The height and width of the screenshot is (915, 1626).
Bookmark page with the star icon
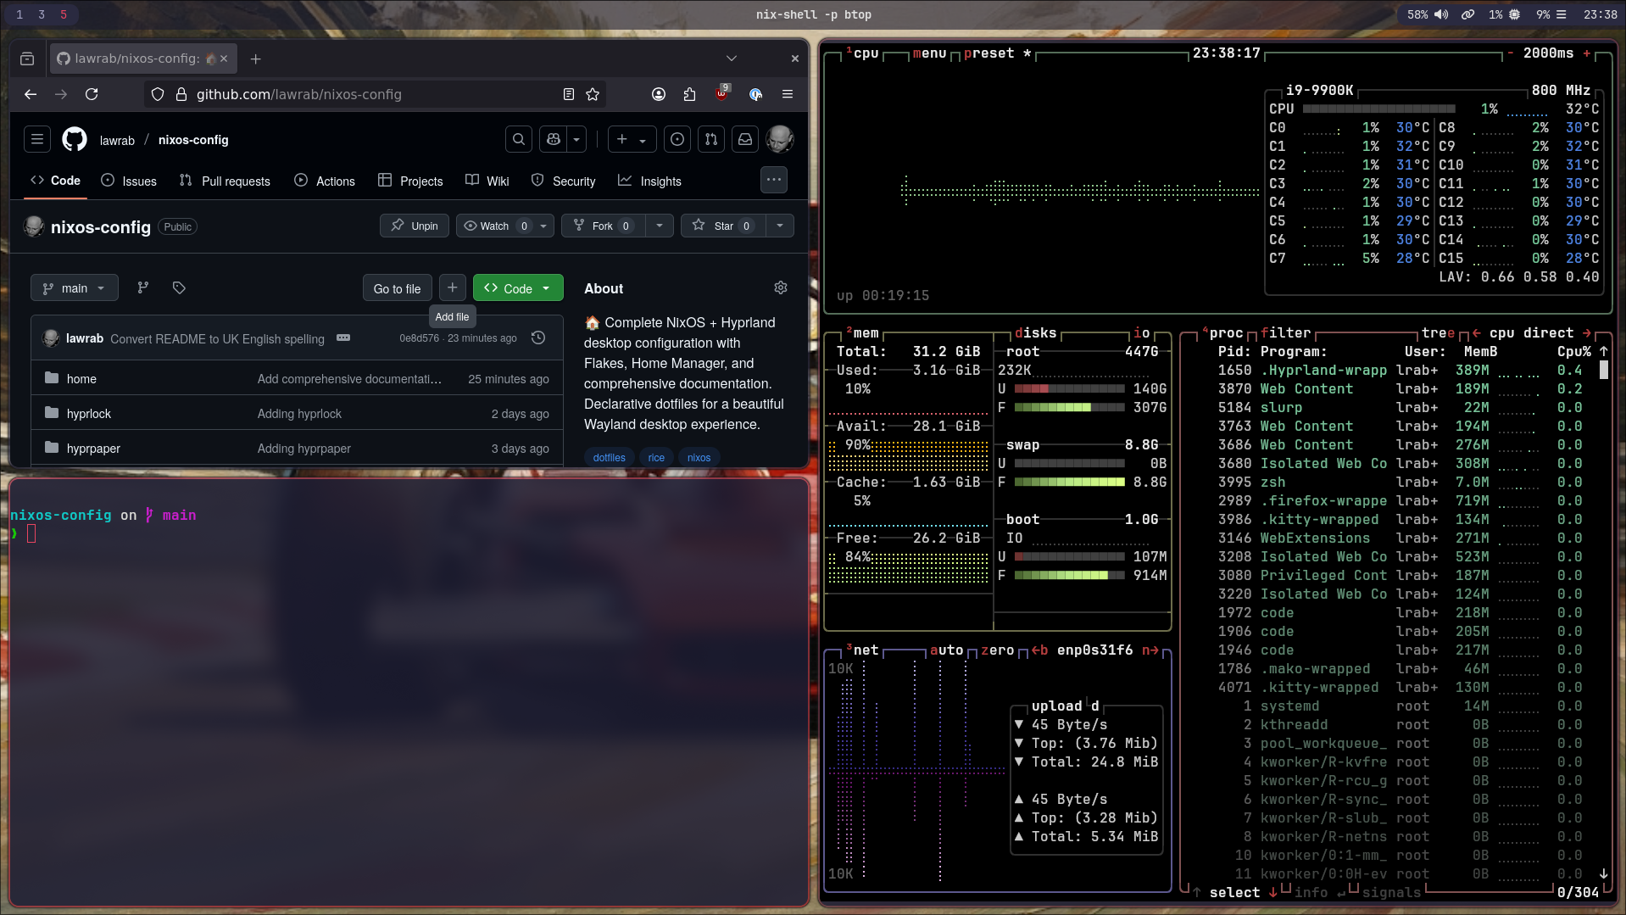pyautogui.click(x=593, y=95)
